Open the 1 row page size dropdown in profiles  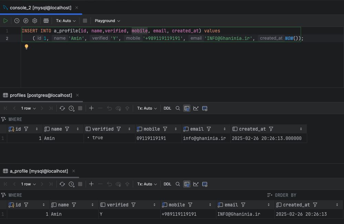click(x=28, y=108)
